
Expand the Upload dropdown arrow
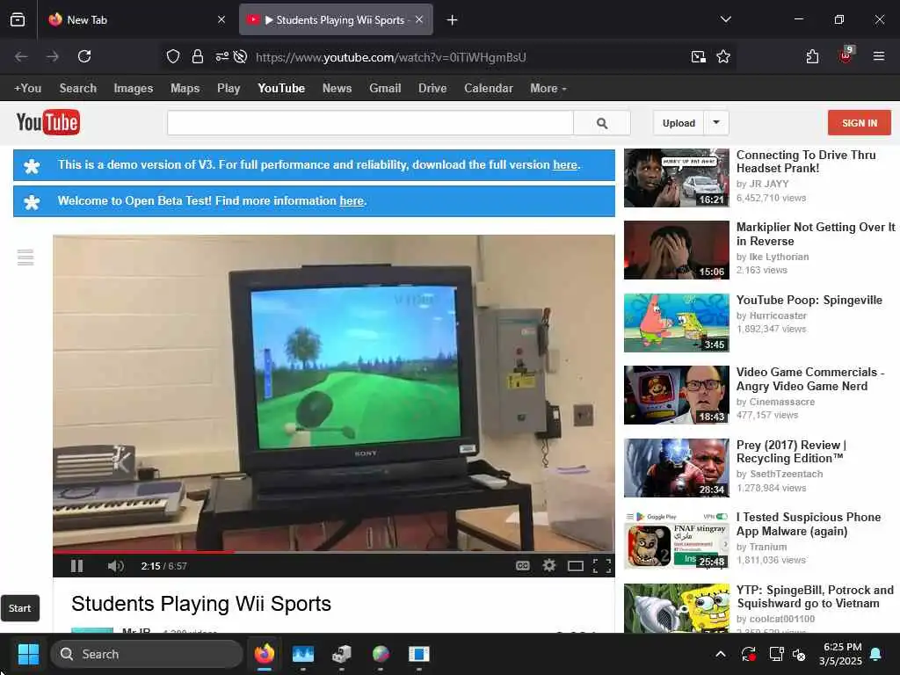click(716, 123)
